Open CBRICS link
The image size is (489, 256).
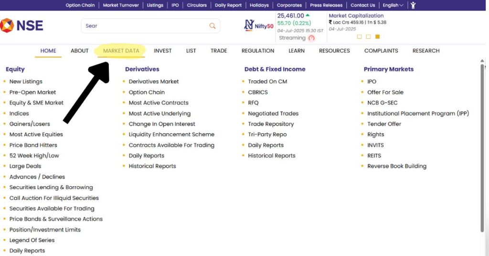(258, 92)
